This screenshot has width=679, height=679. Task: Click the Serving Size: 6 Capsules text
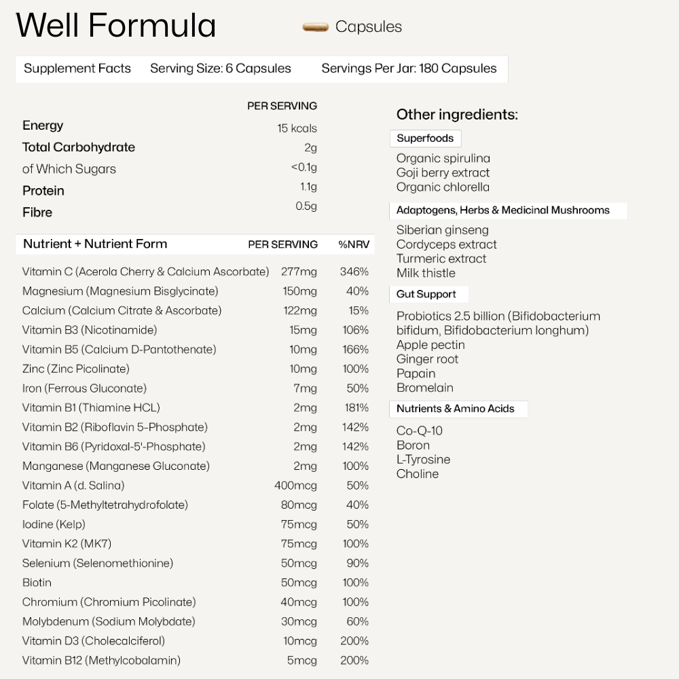220,69
